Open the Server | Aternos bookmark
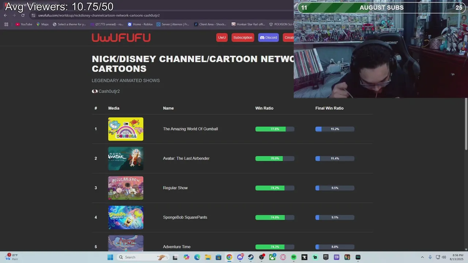 point(173,24)
